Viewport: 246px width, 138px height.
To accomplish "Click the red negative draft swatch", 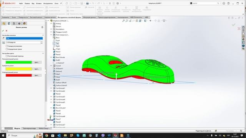I will tap(19, 76).
